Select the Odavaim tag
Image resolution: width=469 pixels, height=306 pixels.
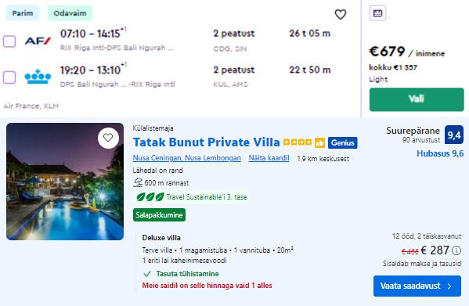coord(70,13)
